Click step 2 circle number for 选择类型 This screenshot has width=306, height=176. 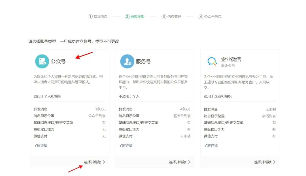pos(127,17)
